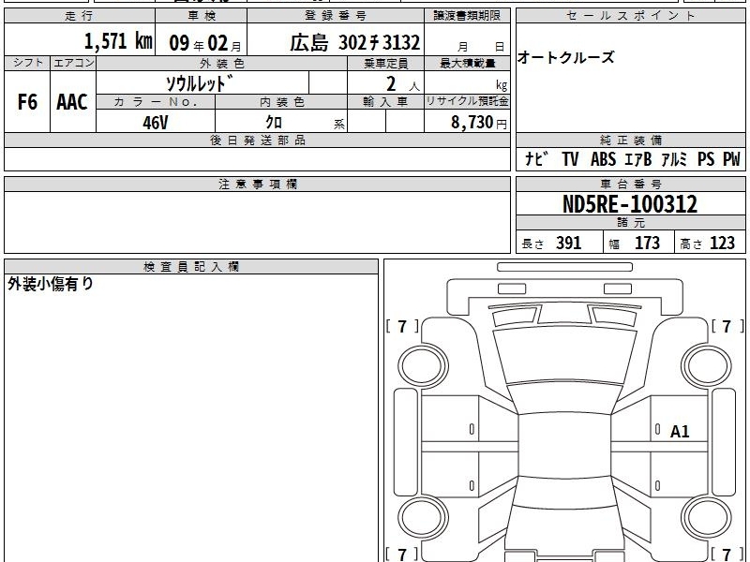The image size is (750, 562).
Task: Click seating capacity value 2
Action: tap(391, 84)
